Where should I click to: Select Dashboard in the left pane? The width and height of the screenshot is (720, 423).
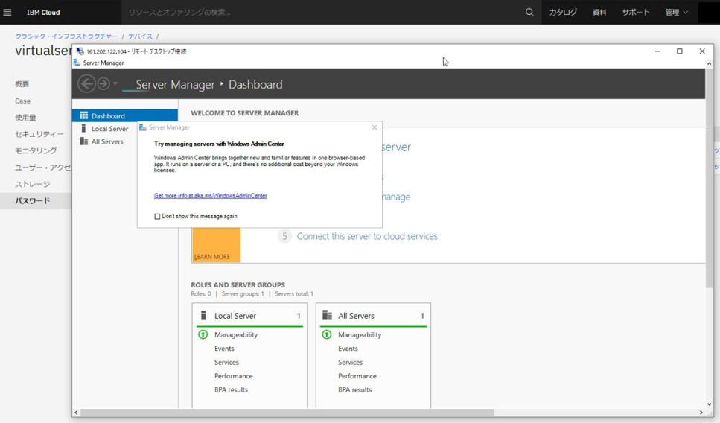(x=108, y=116)
